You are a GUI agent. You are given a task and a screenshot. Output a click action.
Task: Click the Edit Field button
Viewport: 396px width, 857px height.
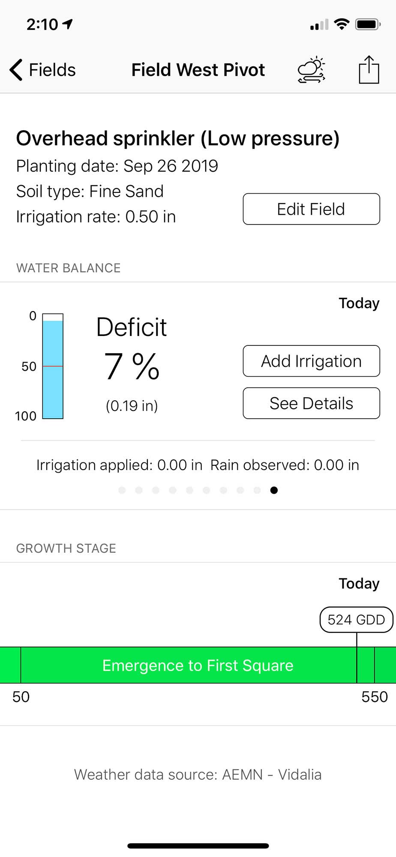tap(311, 209)
